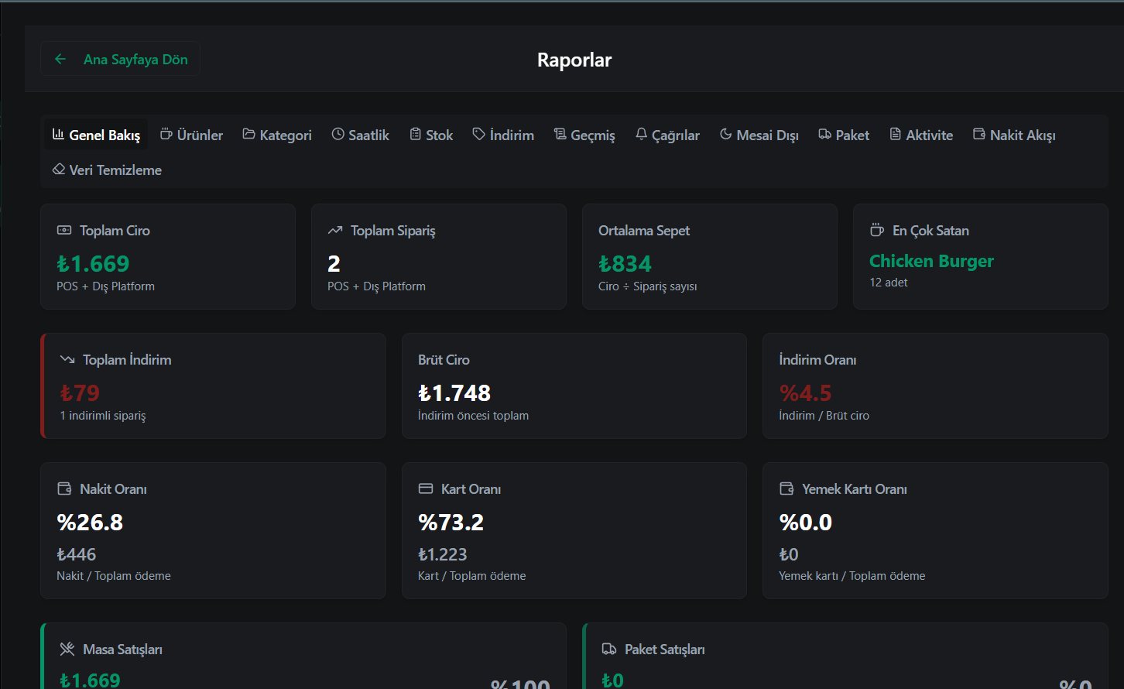
Task: Click the trending-down icon in Toplam İndirim card
Action: pyautogui.click(x=67, y=359)
